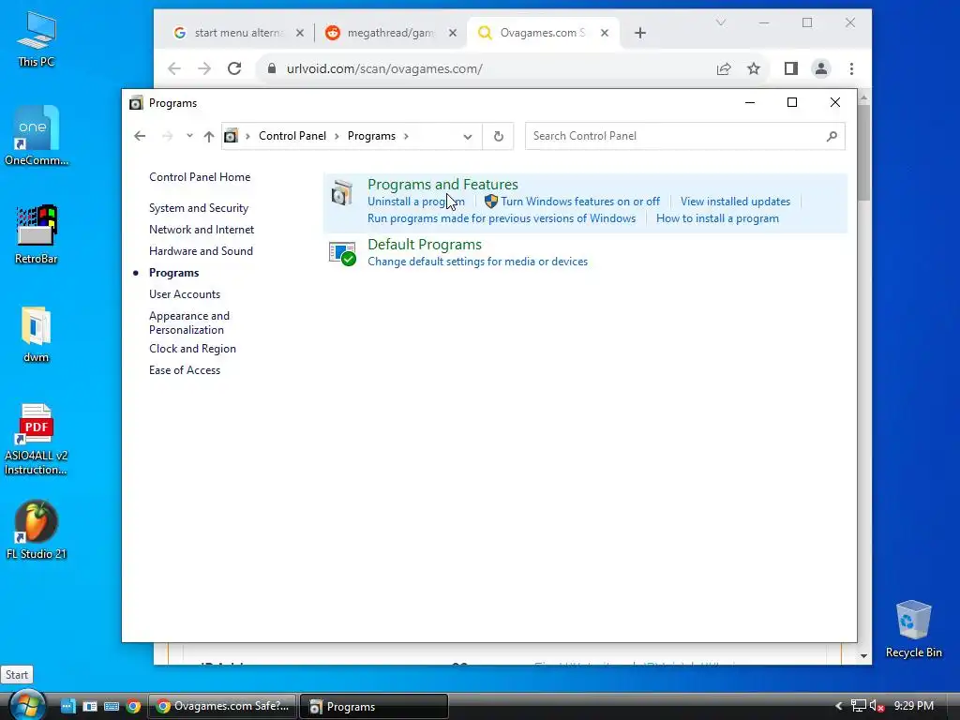Go to Control Panel Home
The height and width of the screenshot is (720, 960).
[200, 177]
